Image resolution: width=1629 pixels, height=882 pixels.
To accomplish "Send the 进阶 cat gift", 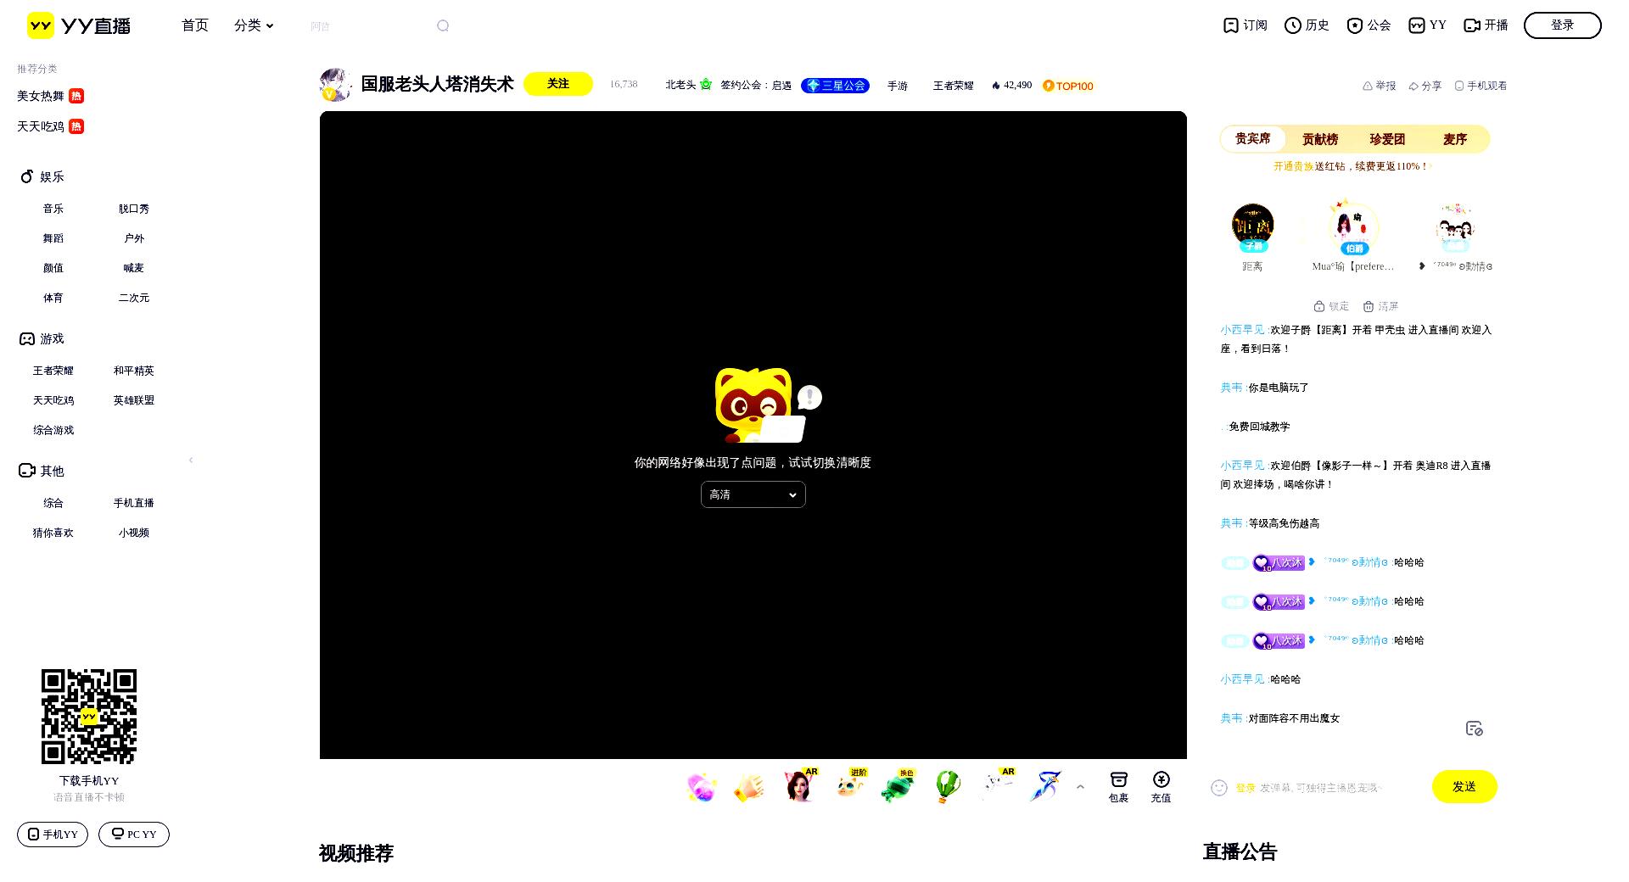I will tap(849, 786).
